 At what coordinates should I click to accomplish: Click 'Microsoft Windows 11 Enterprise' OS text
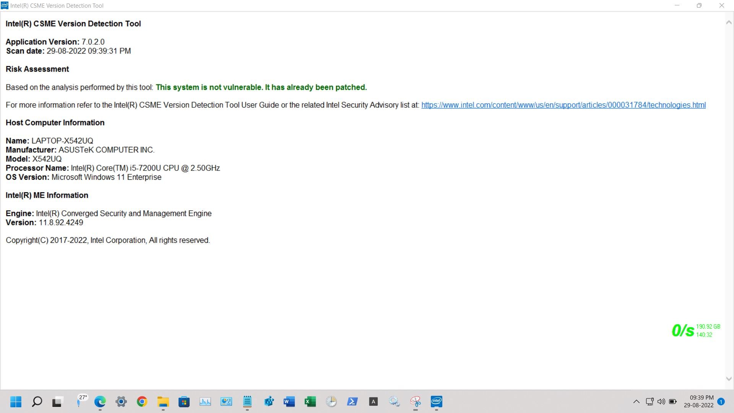pos(106,177)
